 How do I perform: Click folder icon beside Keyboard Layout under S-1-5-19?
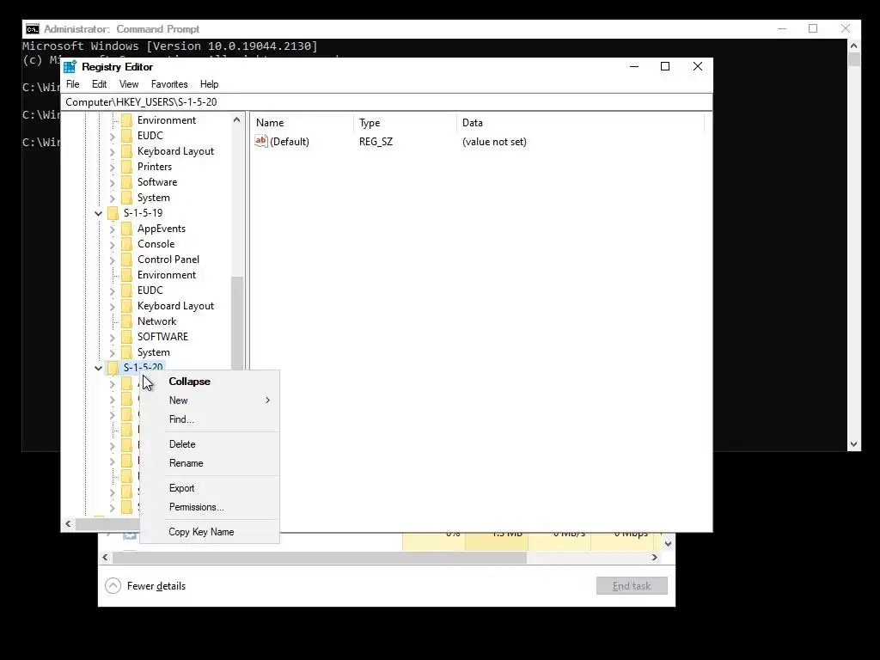[127, 306]
